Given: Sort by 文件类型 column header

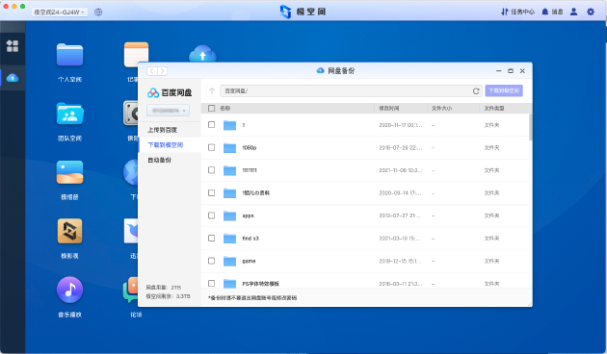Looking at the screenshot, I should coord(494,108).
